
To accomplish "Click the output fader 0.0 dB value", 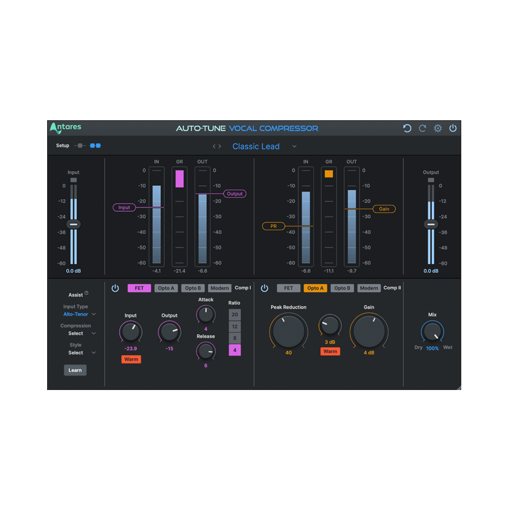I will (x=431, y=271).
